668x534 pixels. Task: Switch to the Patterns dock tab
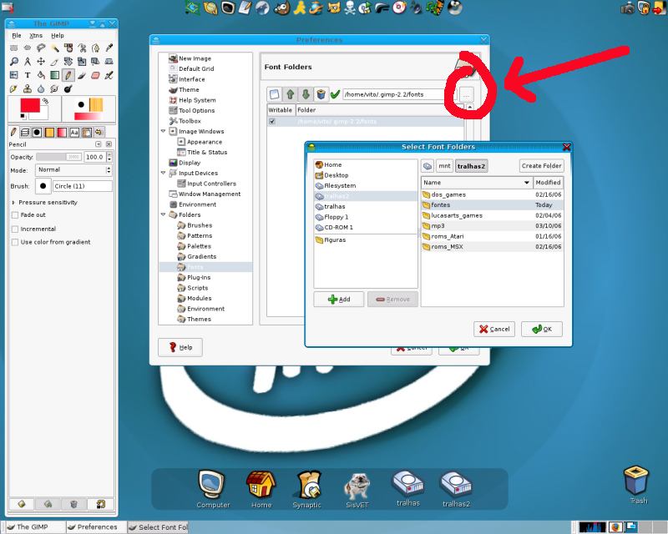pos(49,133)
